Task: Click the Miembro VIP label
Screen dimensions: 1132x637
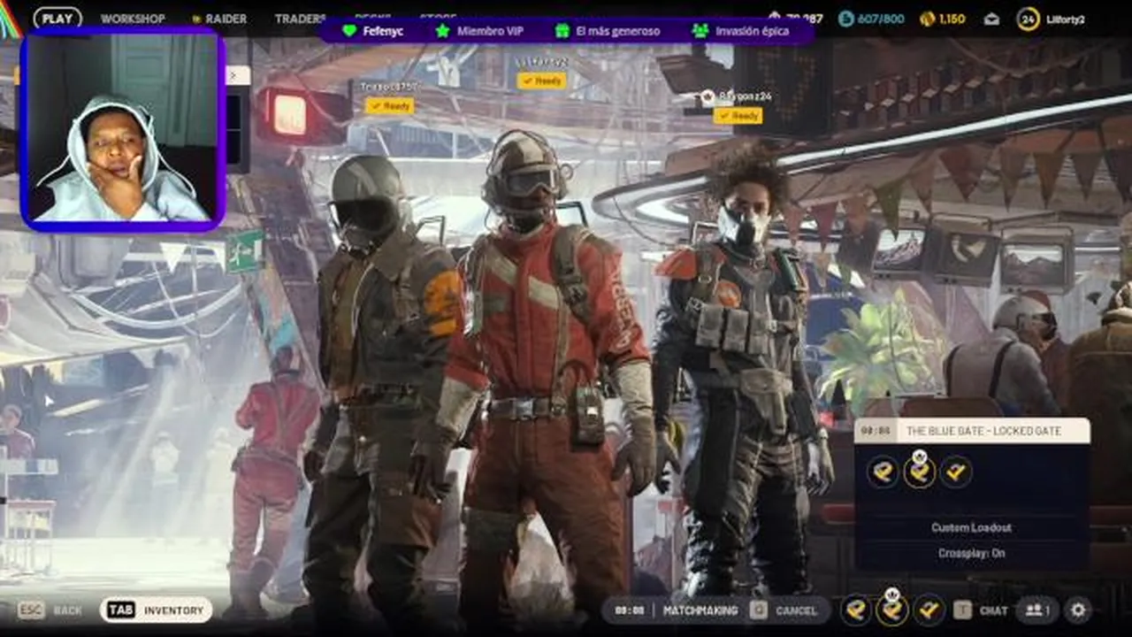Action: click(490, 31)
